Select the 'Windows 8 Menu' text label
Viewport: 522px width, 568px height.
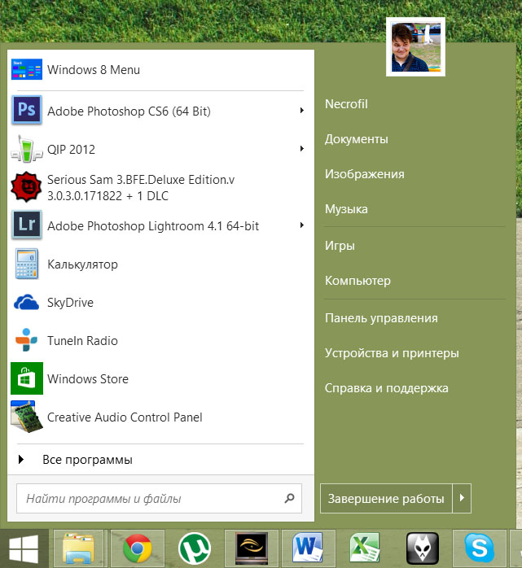(x=94, y=69)
